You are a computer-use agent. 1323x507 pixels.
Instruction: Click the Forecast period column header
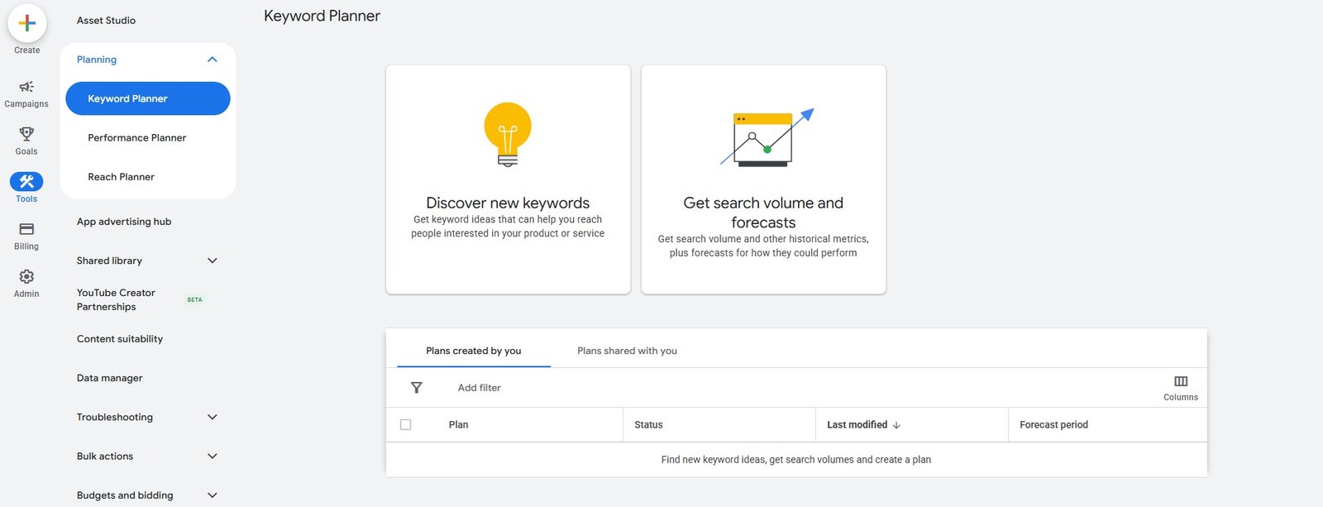[1053, 425]
